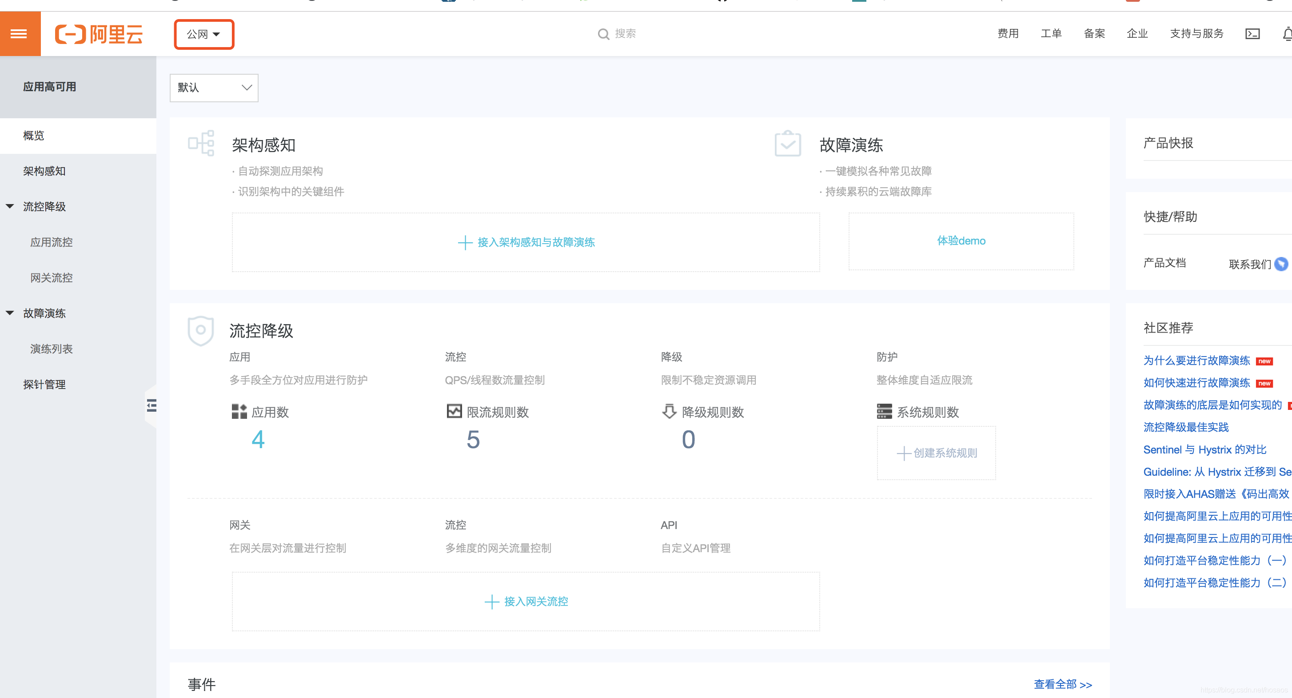Open the 公网 network dropdown
This screenshot has width=1292, height=698.
pyautogui.click(x=203, y=34)
